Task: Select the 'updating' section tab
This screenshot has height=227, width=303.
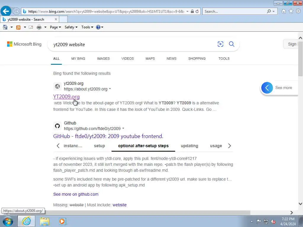Action: click(x=189, y=146)
